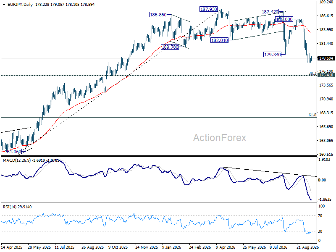Click the 61.8 Fibonacci level label
Screen dimensions: 336x252
tap(312, 115)
